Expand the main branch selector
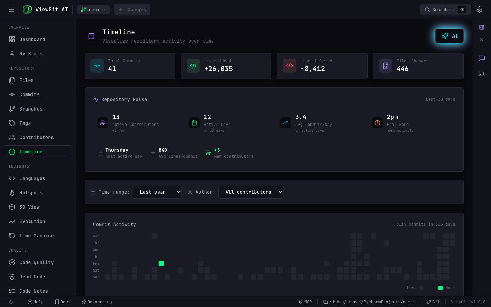This screenshot has width=491, height=307. tap(93, 9)
